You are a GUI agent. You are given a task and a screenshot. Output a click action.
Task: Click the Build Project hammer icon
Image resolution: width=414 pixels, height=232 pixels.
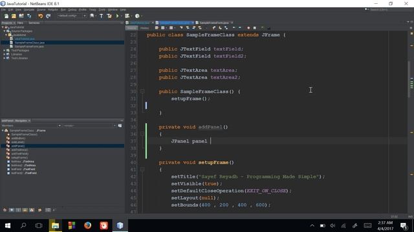tap(101, 16)
